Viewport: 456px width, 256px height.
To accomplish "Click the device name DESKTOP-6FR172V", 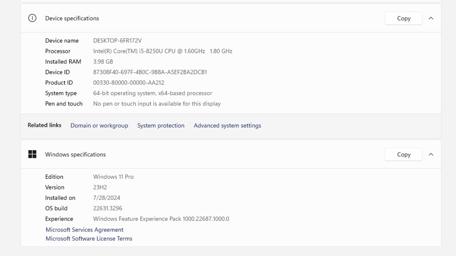I will pyautogui.click(x=117, y=41).
